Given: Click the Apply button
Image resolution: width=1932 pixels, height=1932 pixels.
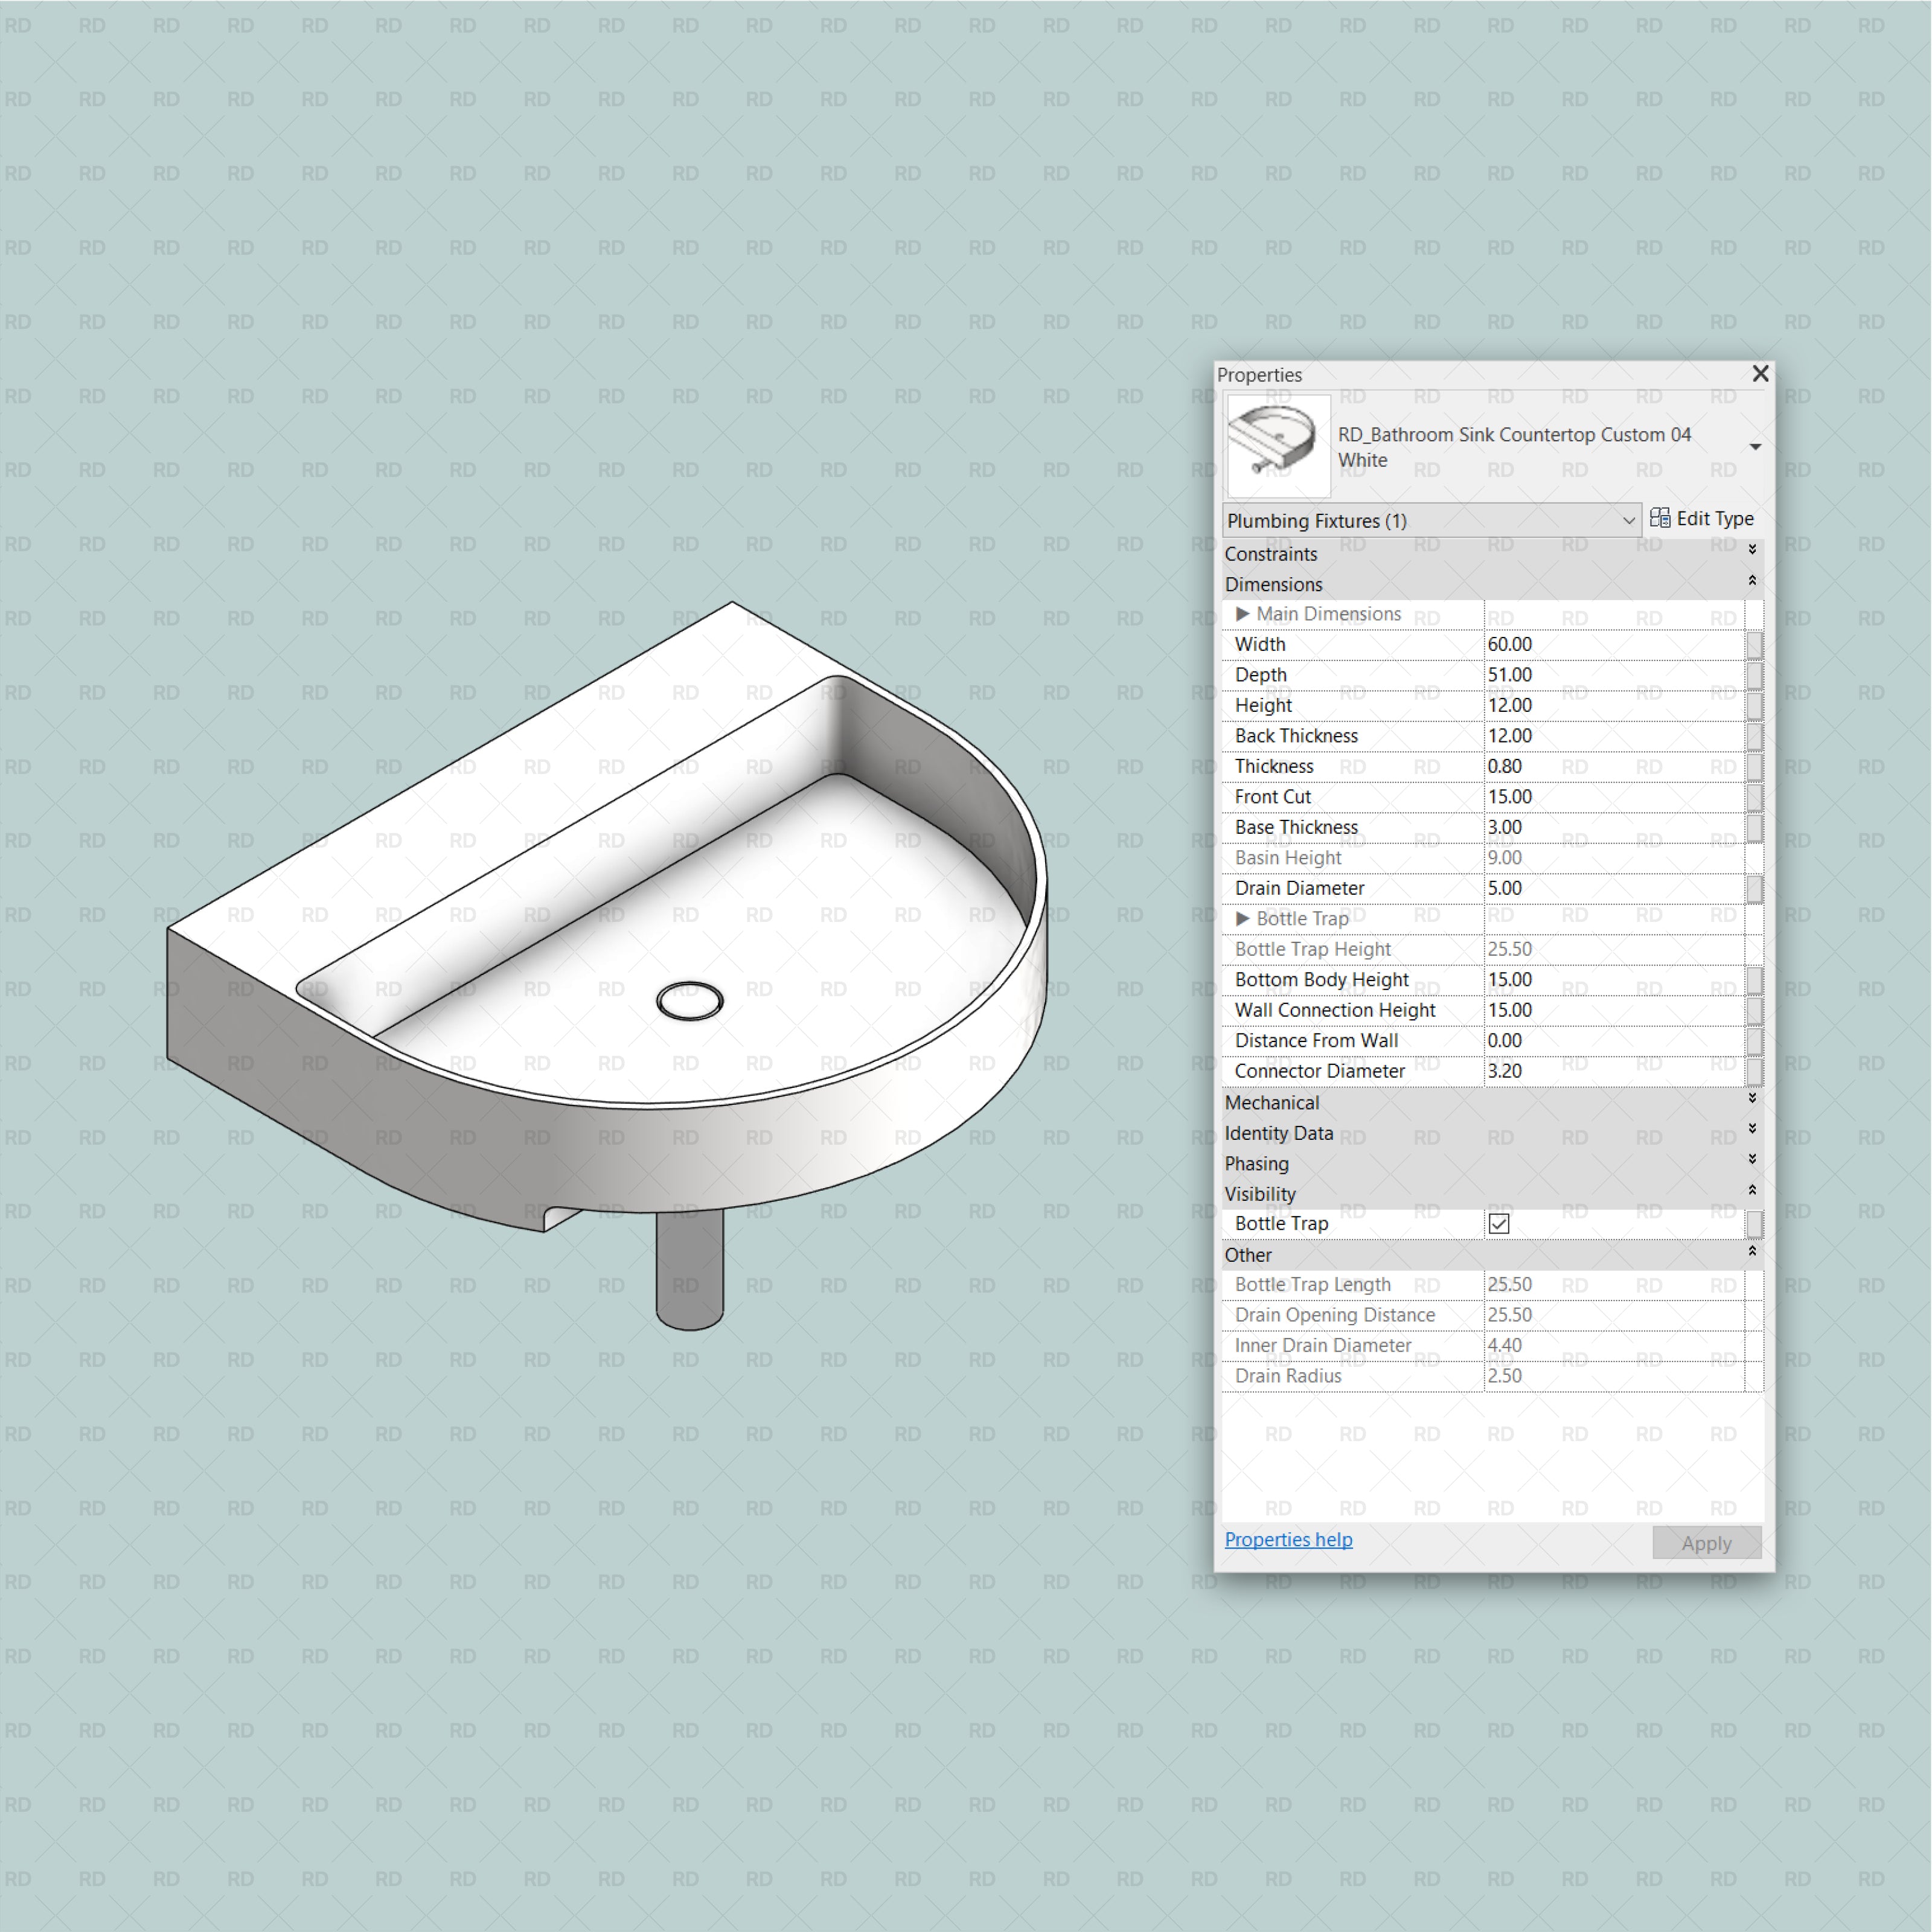Looking at the screenshot, I should (x=1707, y=1543).
